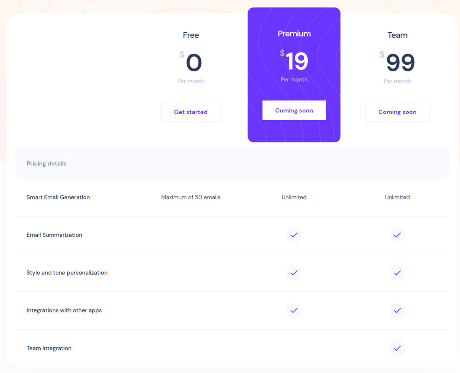Click Integrations with other apps label
Screen dimensions: 460x373
(64, 310)
